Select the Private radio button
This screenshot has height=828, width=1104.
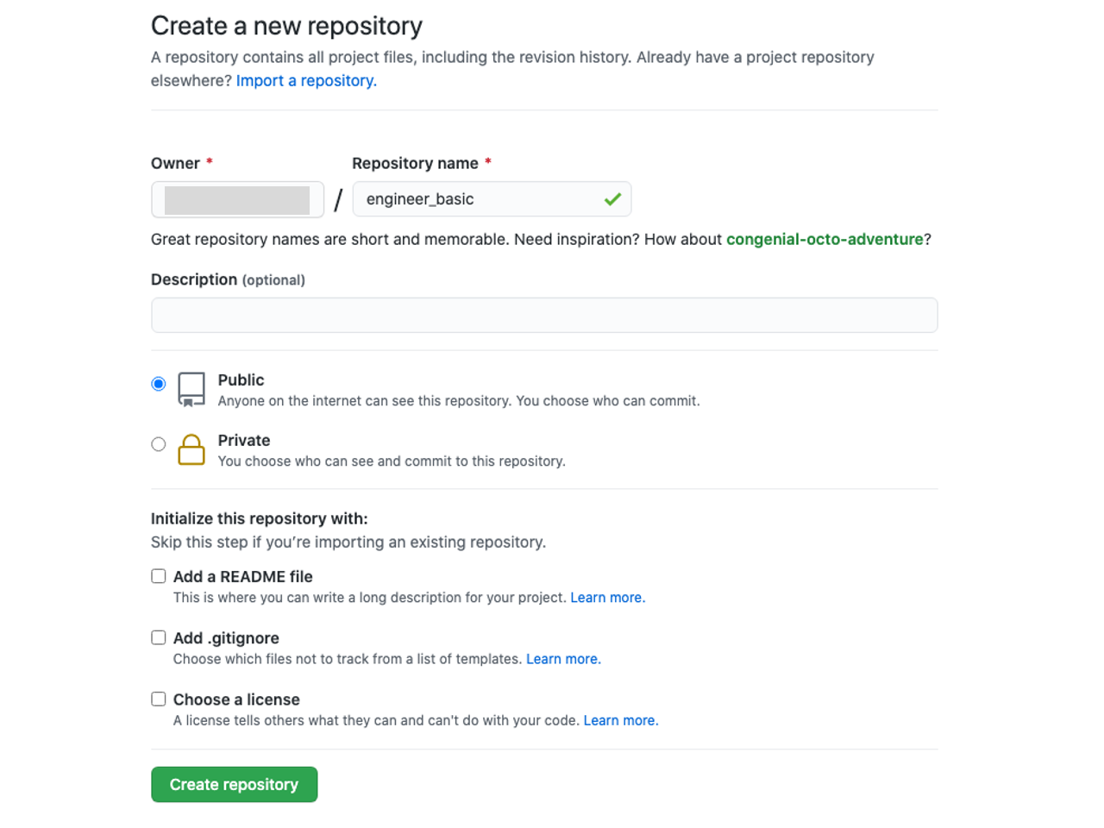click(158, 444)
